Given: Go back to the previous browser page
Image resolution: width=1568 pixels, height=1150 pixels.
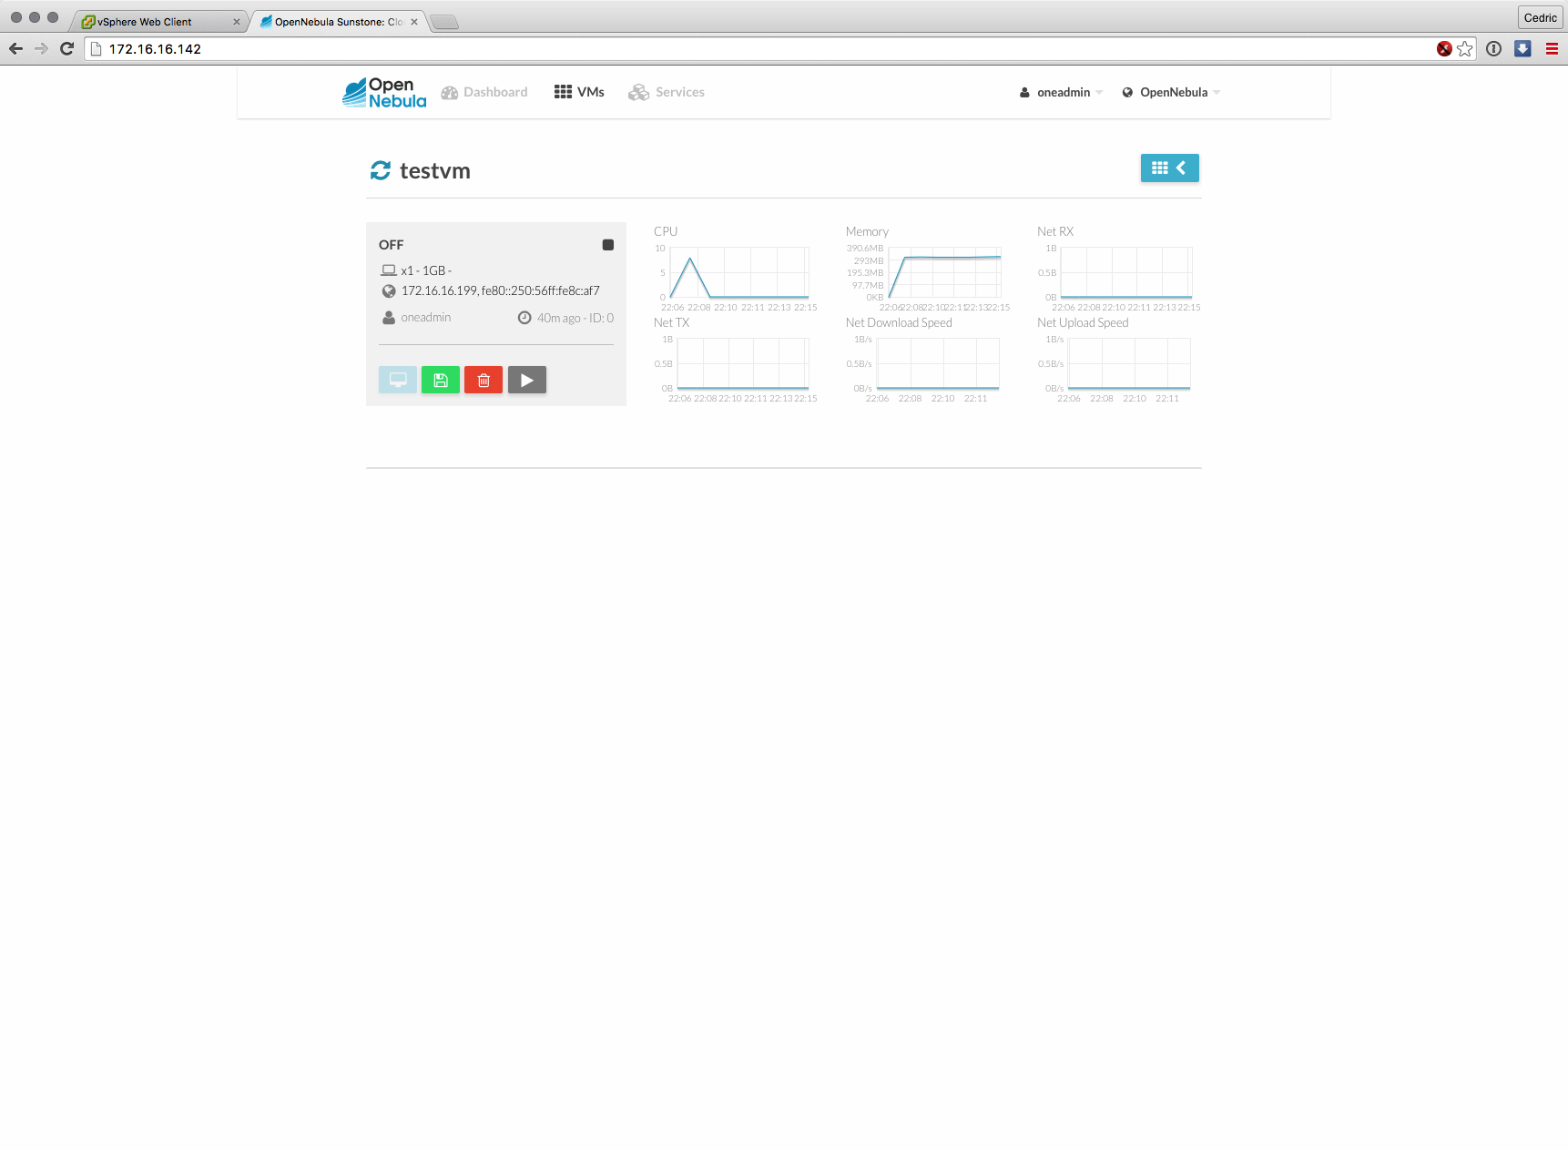Looking at the screenshot, I should point(15,49).
